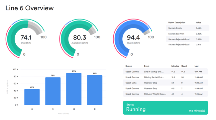
Task: Click the Reject Description column header
Action: coord(177,23)
